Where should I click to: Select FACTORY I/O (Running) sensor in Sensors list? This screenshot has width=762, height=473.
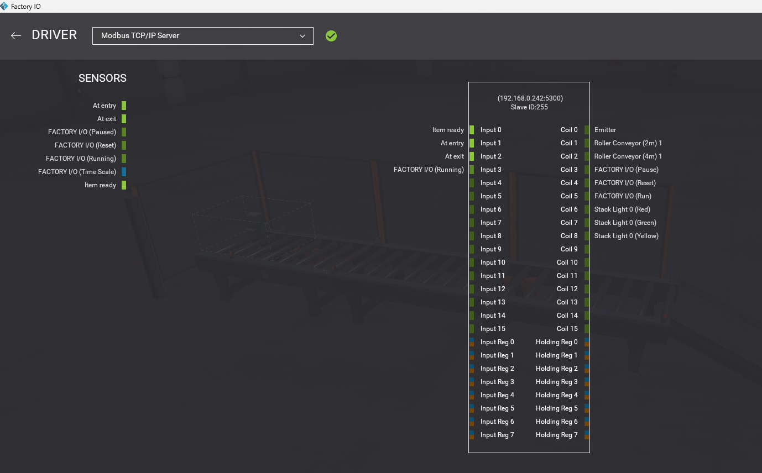tap(81, 159)
